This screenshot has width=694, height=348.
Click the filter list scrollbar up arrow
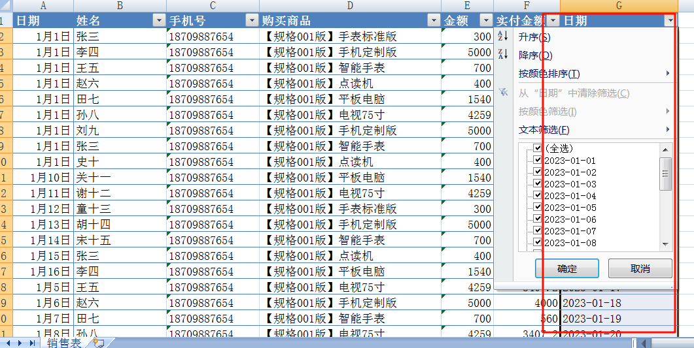(665, 150)
